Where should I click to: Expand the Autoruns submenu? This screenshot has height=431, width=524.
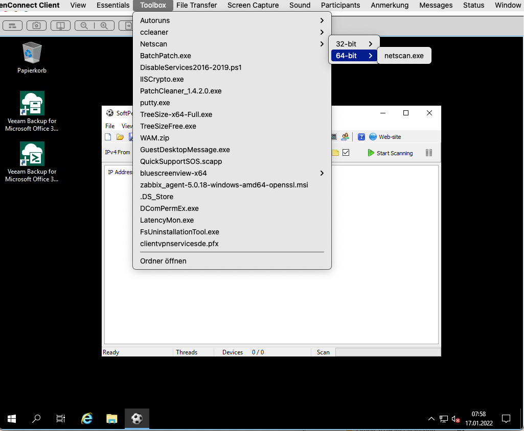[x=232, y=20]
